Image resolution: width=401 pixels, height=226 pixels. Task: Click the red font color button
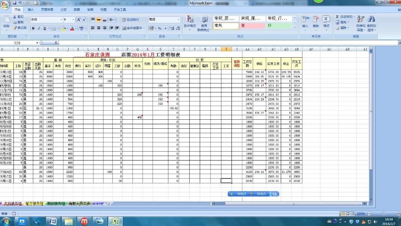[72, 28]
